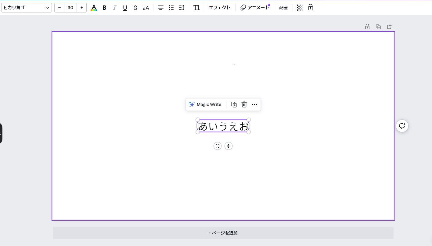
Task: Duplicate the selected text box
Action: [234, 104]
